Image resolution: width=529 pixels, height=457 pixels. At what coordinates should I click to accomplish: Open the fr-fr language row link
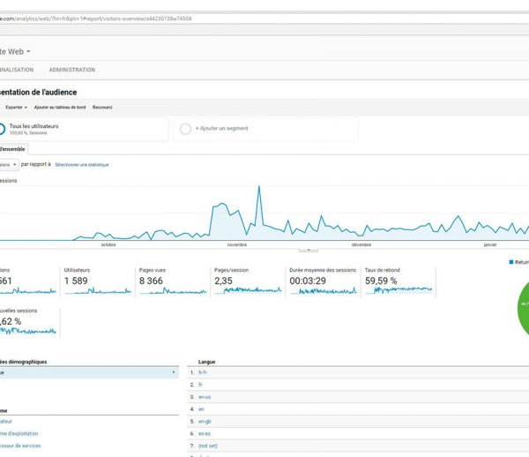[x=203, y=372]
